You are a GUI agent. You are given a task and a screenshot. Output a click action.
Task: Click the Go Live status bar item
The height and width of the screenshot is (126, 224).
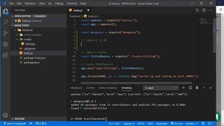tap(177, 124)
